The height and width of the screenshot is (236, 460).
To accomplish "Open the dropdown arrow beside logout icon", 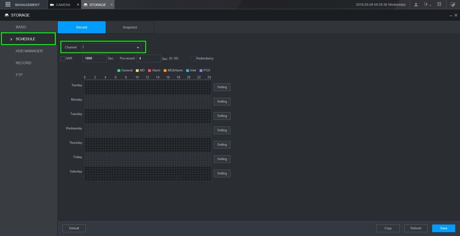I will point(431,5).
